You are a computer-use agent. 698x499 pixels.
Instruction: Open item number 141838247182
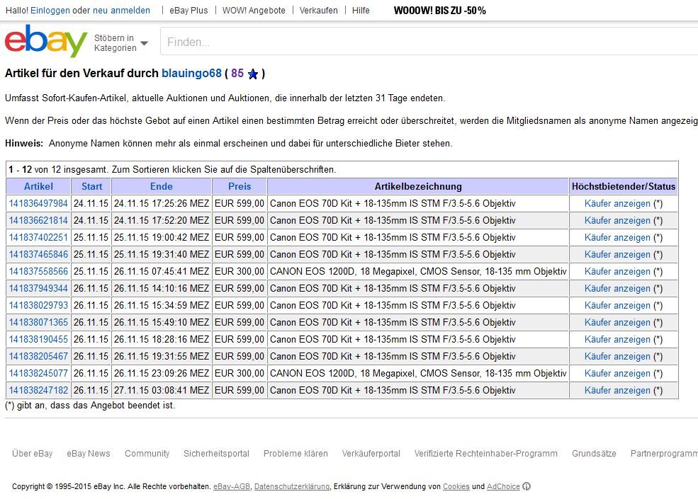tap(38, 390)
